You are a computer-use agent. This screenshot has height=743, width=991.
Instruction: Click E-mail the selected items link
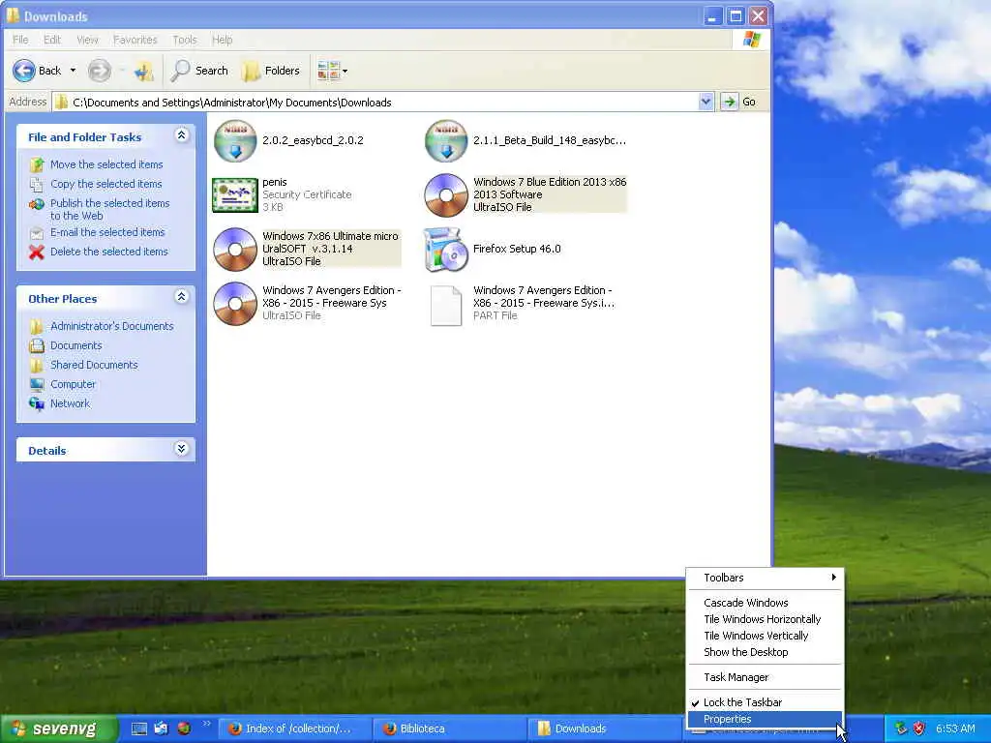pos(107,232)
